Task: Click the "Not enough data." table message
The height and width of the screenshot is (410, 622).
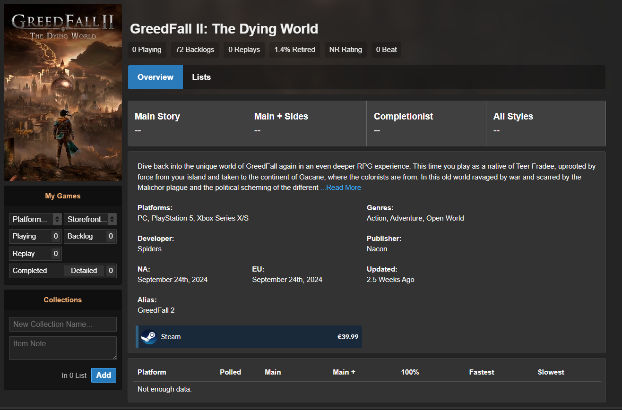Action: click(164, 389)
